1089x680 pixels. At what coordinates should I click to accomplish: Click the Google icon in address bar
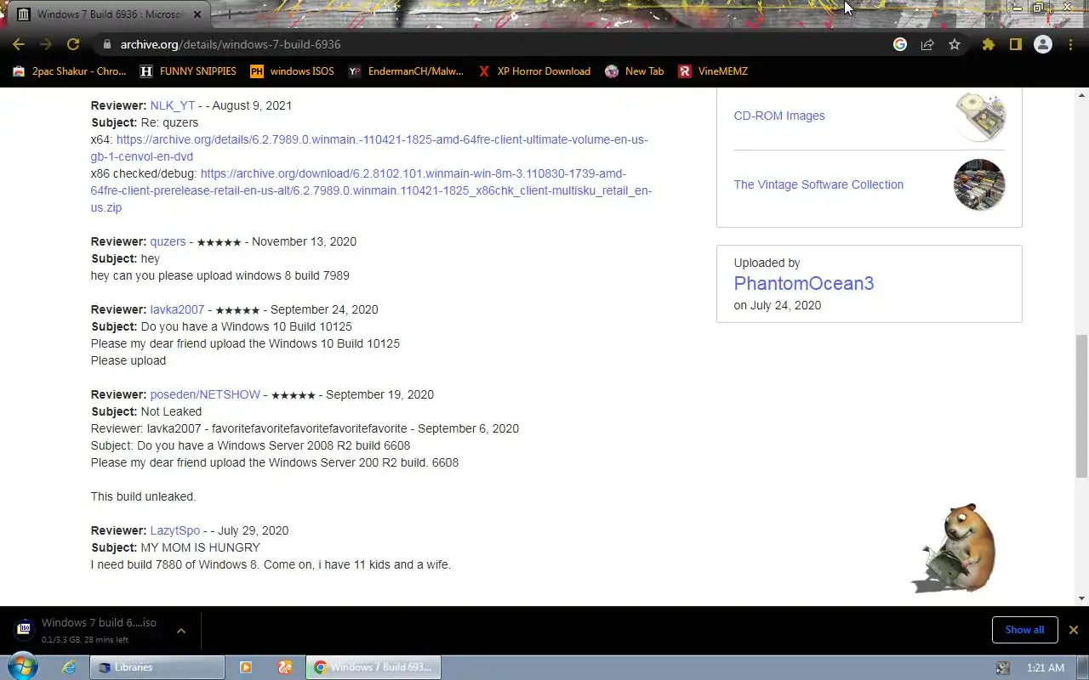click(x=900, y=44)
